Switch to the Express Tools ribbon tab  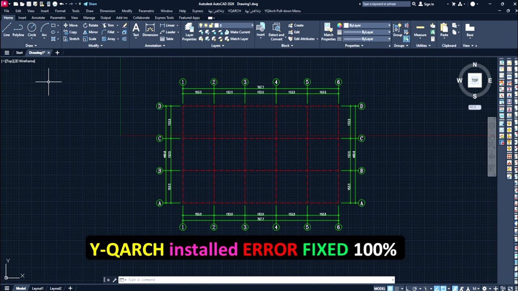pos(164,18)
